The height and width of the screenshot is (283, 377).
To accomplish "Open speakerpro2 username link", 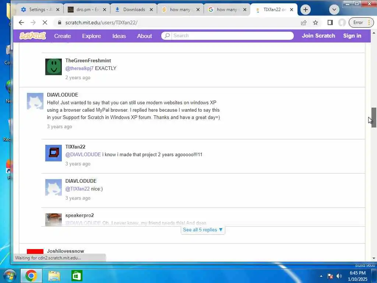I will (80, 215).
